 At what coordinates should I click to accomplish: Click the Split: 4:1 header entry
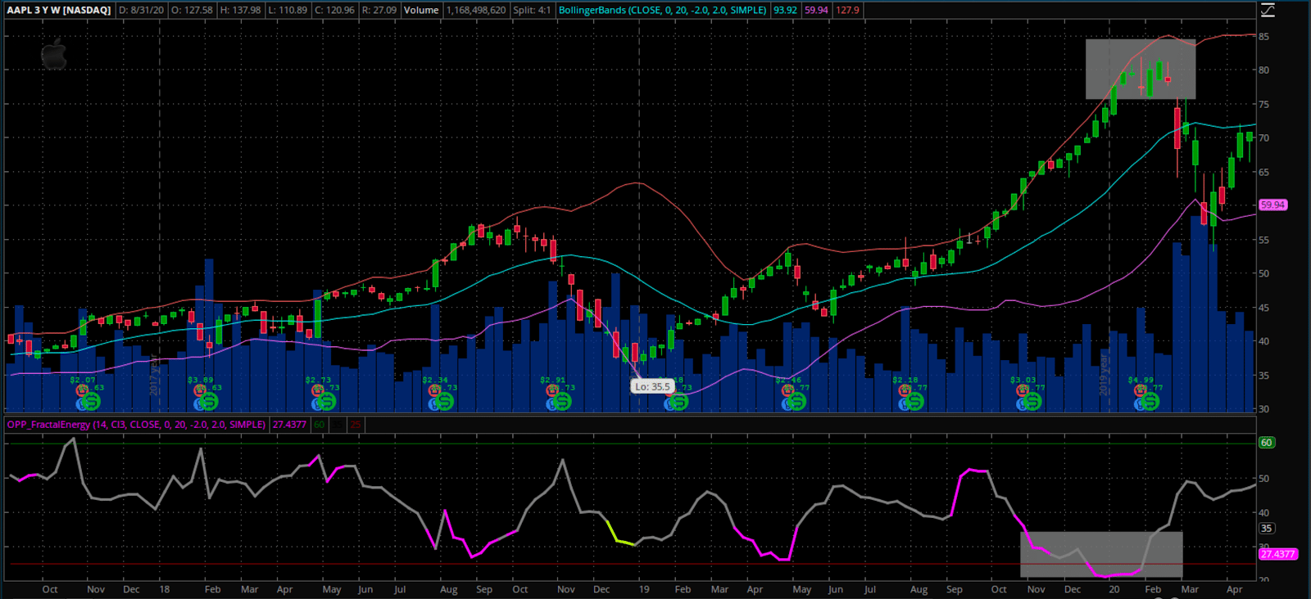point(532,10)
